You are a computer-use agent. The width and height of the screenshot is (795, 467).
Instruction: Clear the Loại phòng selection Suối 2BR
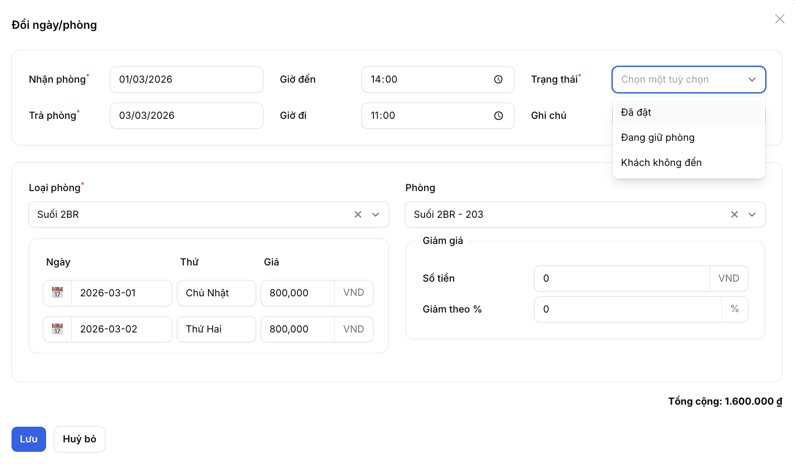pos(358,215)
